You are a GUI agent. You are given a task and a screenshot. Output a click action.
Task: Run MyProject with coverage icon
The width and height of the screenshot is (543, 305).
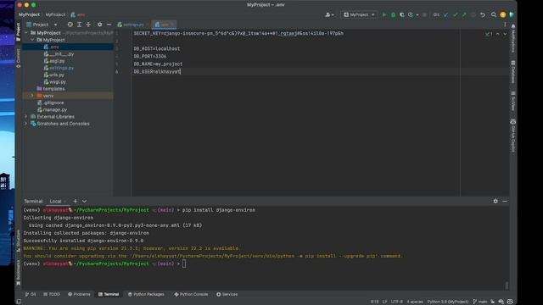coord(401,15)
